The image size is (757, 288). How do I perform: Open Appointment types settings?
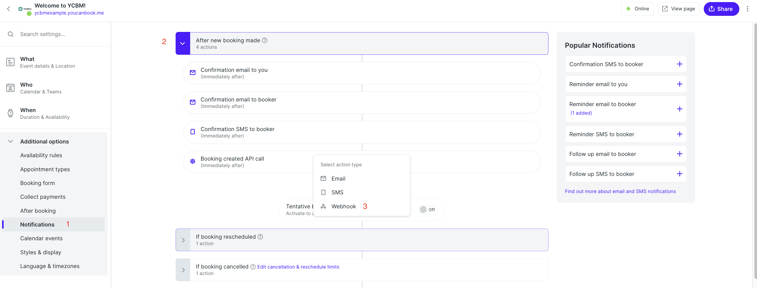(45, 169)
